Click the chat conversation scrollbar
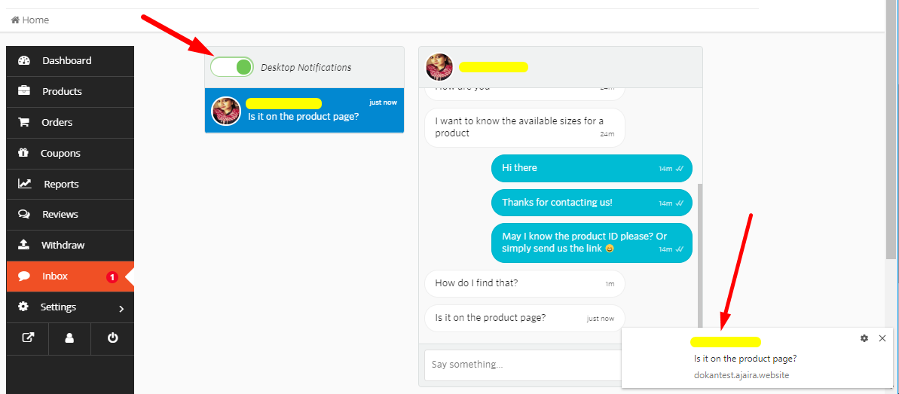This screenshot has height=394, width=899. click(x=699, y=249)
